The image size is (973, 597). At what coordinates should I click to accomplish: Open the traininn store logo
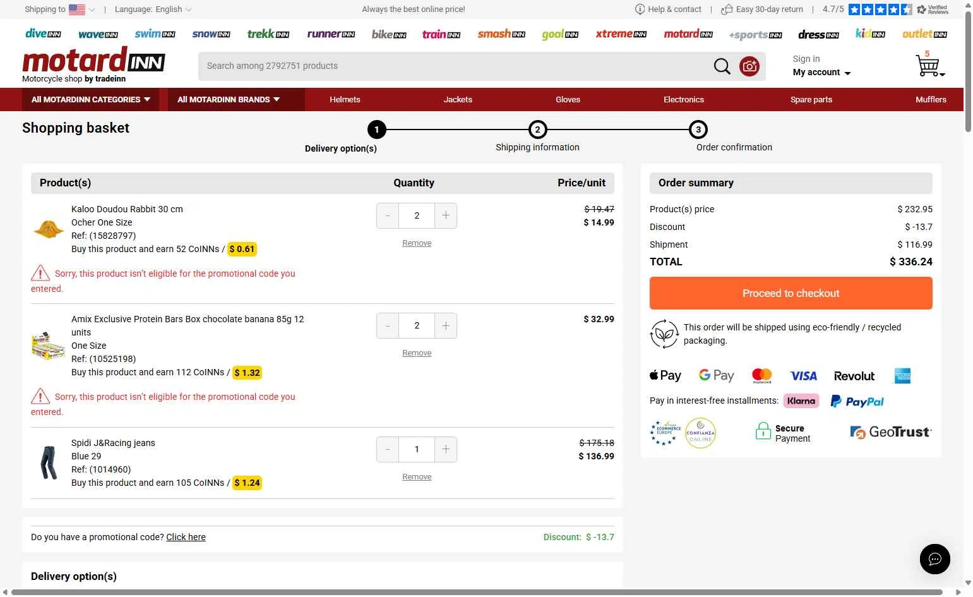pyautogui.click(x=441, y=34)
